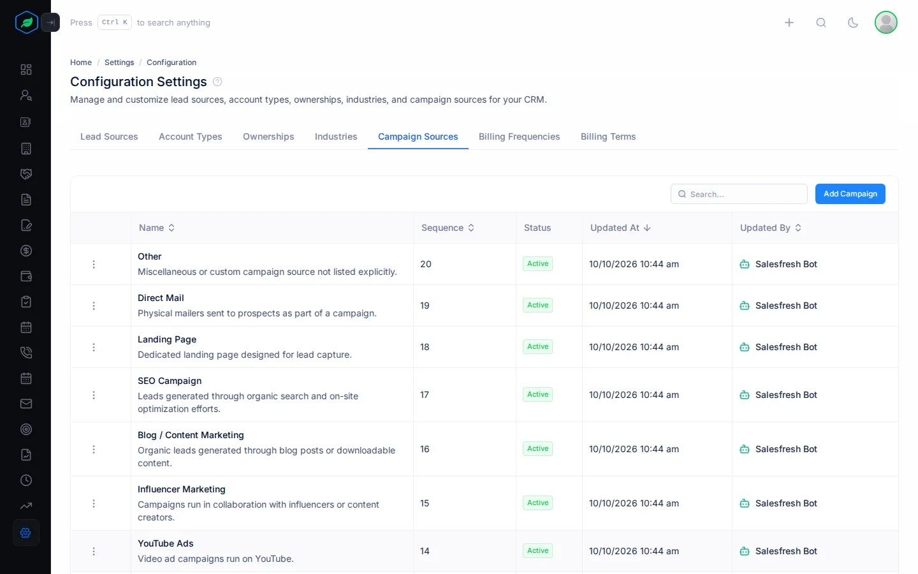
Task: Open the dollar coin icon in sidebar
Action: (x=26, y=251)
